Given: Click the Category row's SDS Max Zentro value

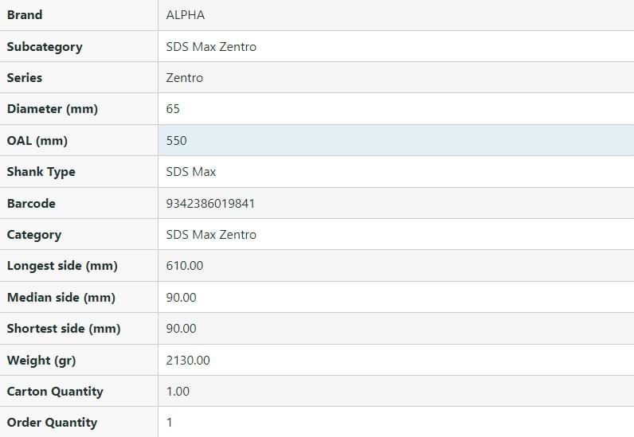Looking at the screenshot, I should (x=211, y=235).
